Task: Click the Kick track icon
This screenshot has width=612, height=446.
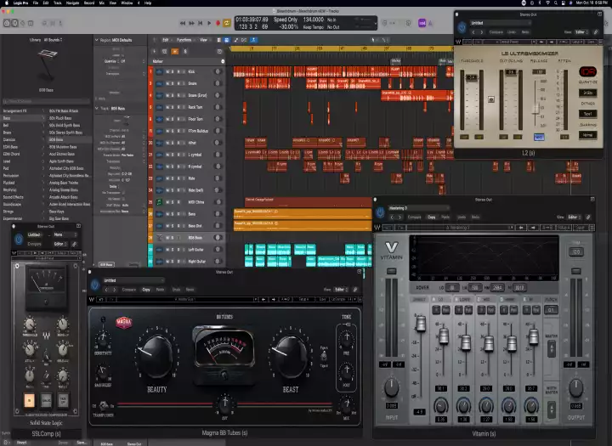Action: pos(159,72)
